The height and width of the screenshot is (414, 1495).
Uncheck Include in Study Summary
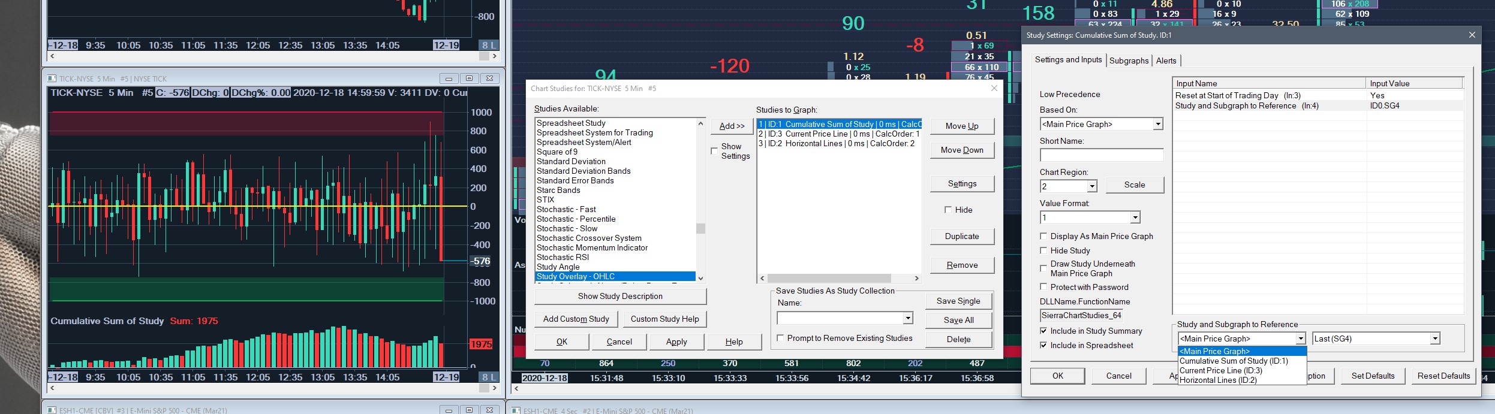tap(1043, 331)
